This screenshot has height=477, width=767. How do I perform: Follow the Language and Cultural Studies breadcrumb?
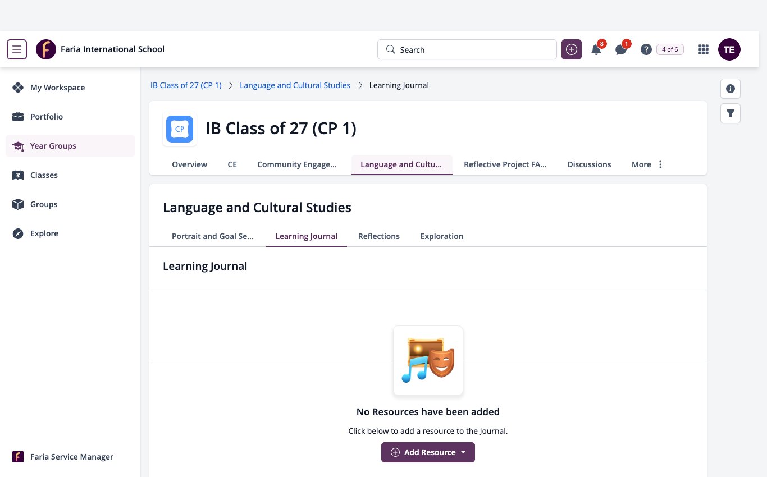[x=295, y=85]
